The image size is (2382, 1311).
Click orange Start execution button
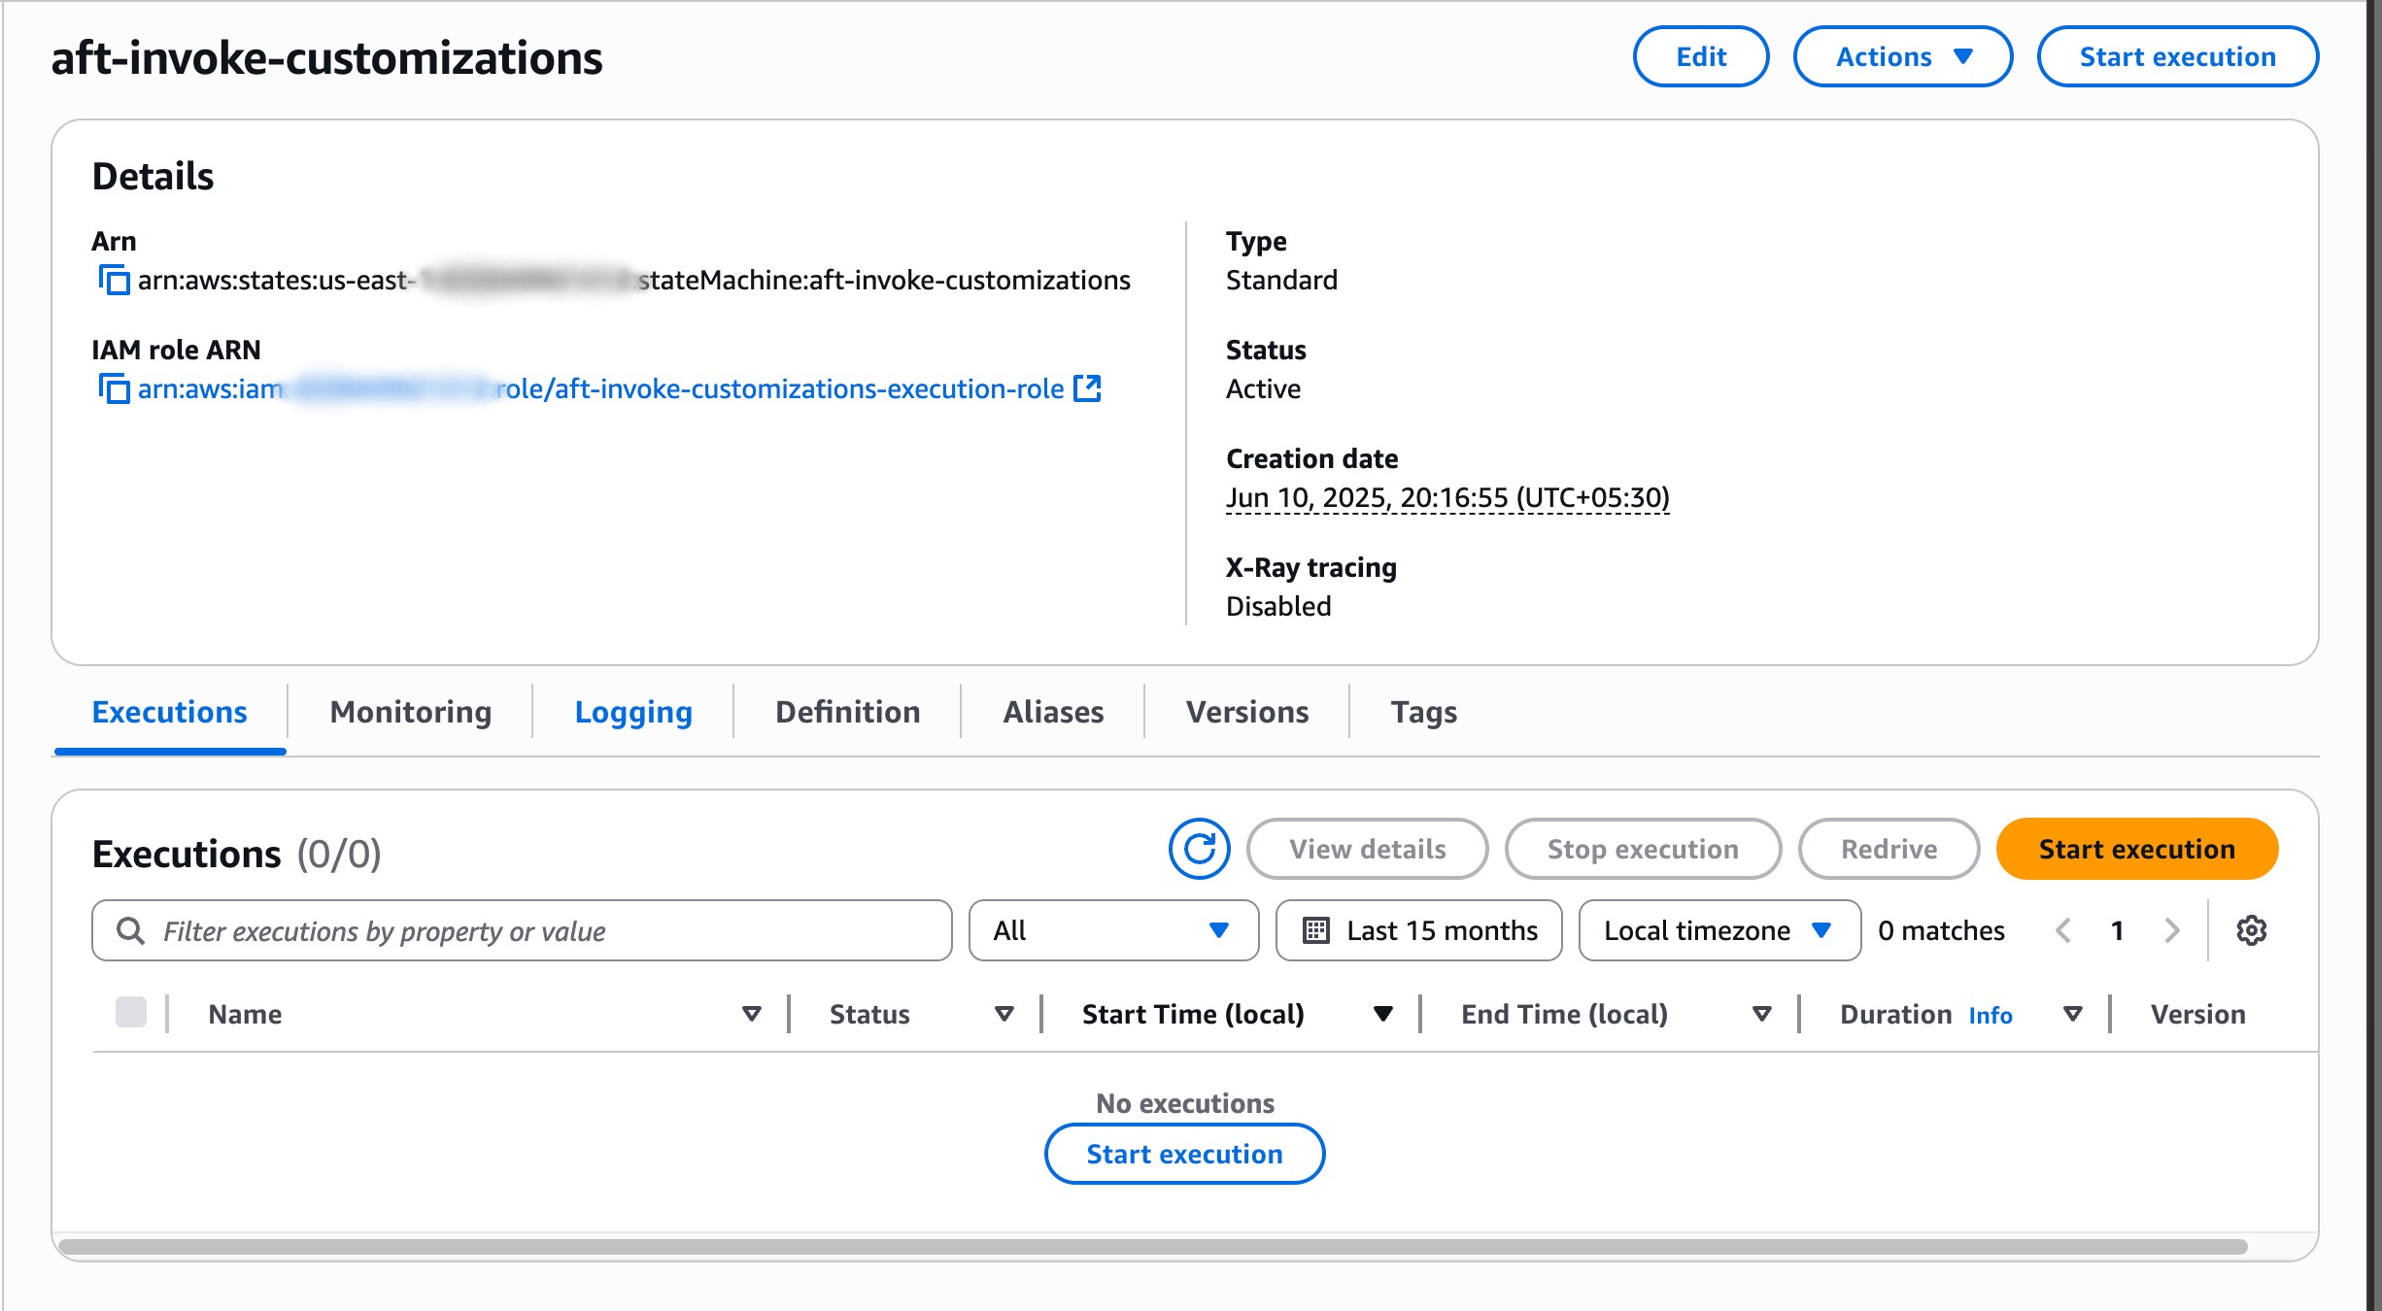click(x=2137, y=849)
